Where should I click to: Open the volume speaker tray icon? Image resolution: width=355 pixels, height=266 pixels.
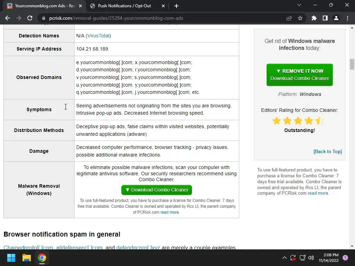click(x=311, y=258)
